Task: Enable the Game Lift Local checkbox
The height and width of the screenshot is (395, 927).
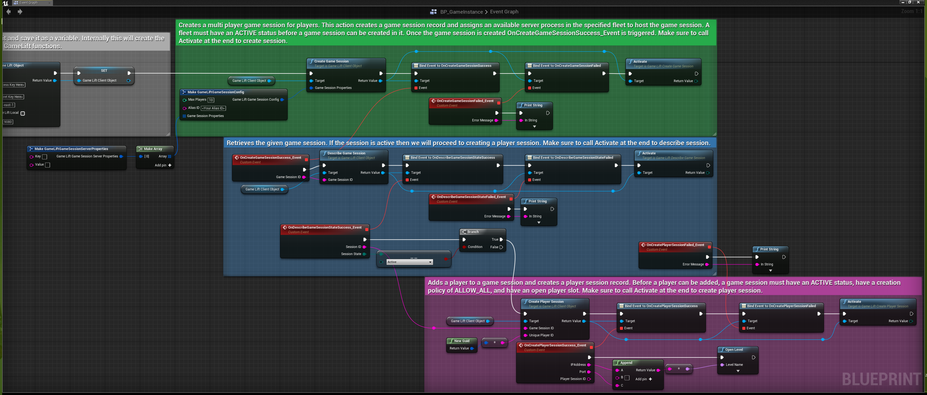Action: (x=23, y=113)
